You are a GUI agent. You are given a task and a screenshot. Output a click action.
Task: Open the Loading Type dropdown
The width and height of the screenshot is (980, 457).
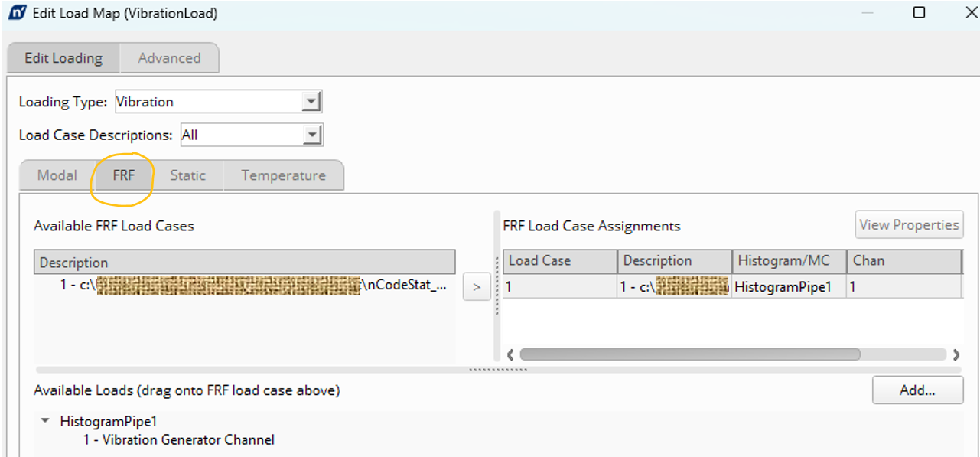coord(310,102)
